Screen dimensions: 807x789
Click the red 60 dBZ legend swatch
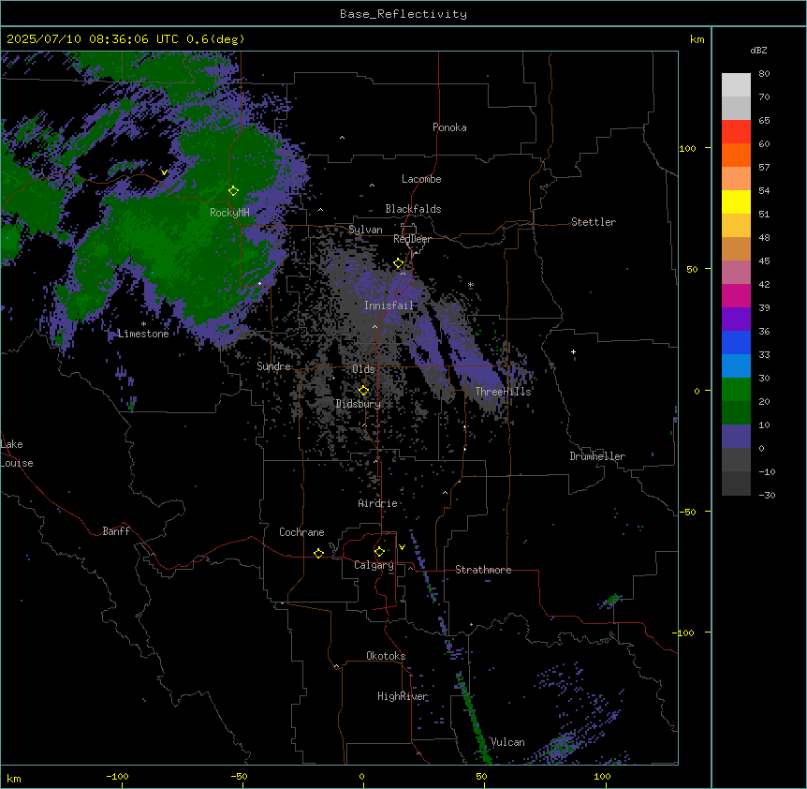736,132
